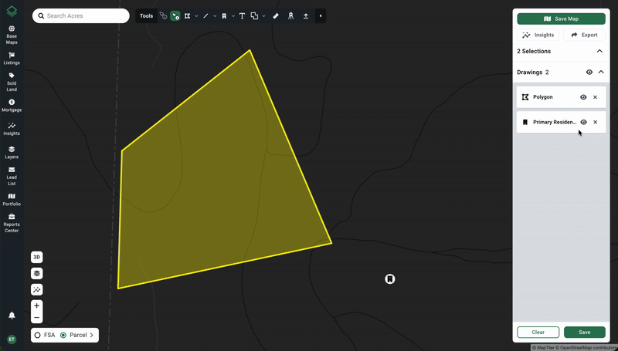Open the Mortgage sidebar section
Viewport: 618px width, 351px height.
click(12, 105)
